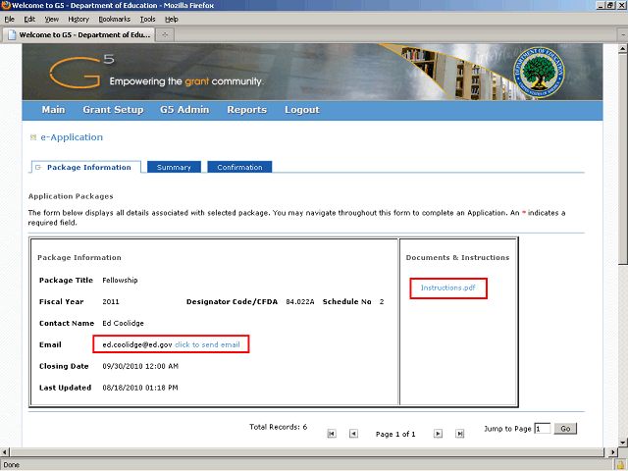
Task: Open the Instructions.pdf document link
Action: (447, 288)
